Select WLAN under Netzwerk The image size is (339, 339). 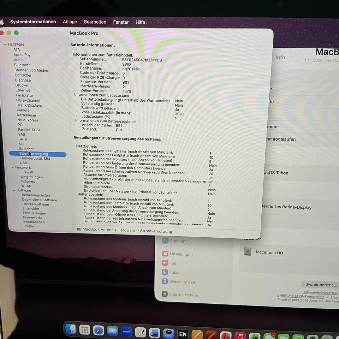(x=26, y=186)
